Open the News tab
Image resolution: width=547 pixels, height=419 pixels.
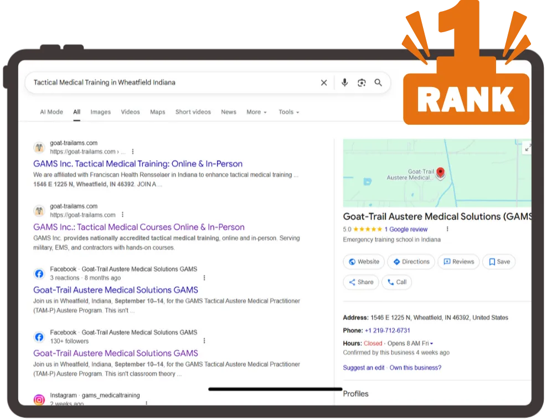229,112
